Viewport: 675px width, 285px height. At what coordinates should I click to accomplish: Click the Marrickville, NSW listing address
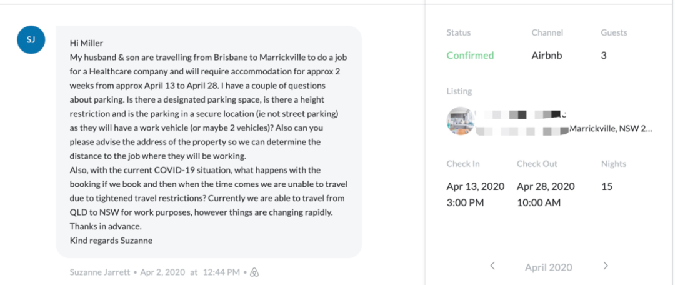click(x=611, y=129)
